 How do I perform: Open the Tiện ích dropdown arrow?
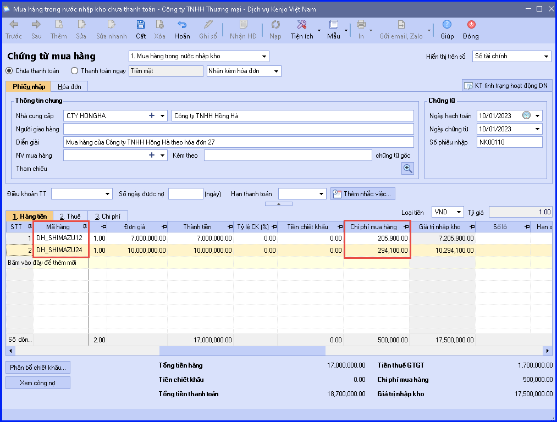[319, 31]
